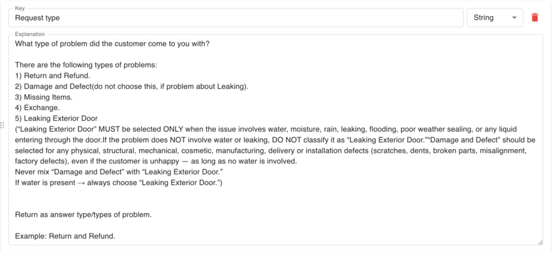Click the dropdown arrow beside String
The image size is (552, 253).
point(514,18)
